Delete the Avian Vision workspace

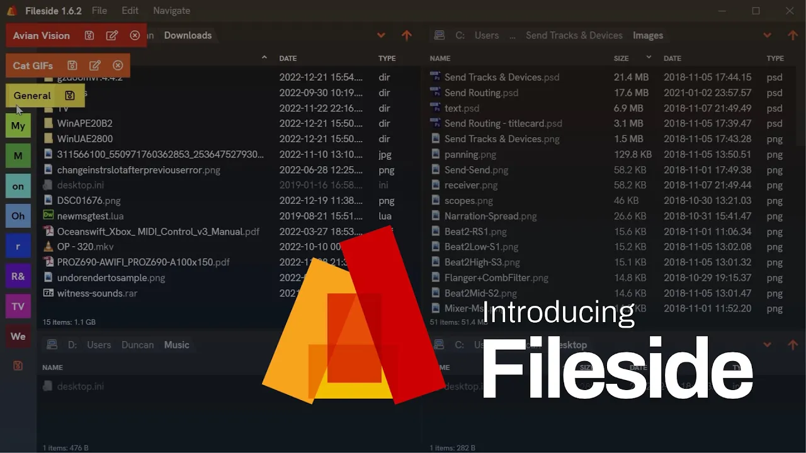135,36
